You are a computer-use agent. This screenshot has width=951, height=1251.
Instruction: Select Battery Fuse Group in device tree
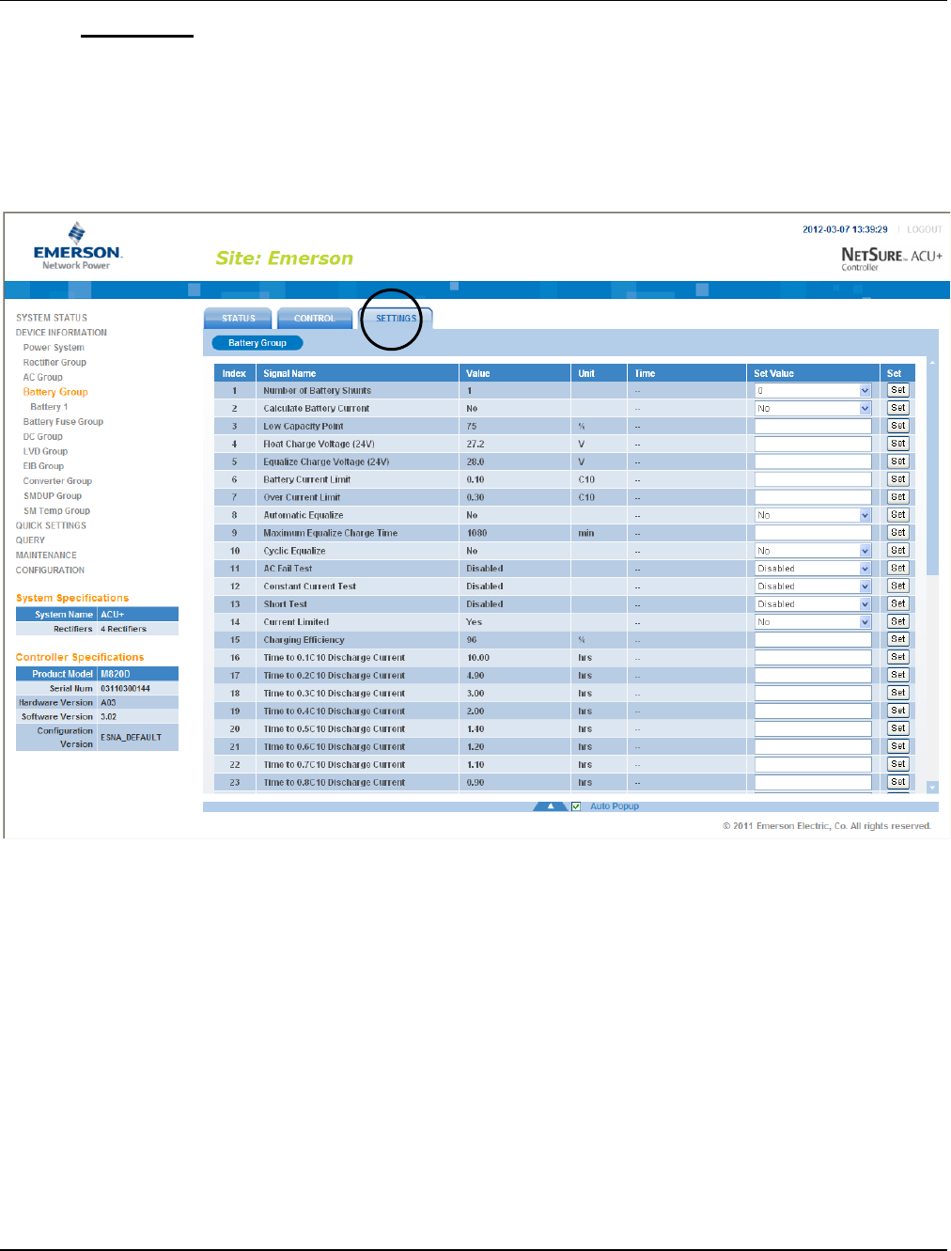click(x=63, y=422)
